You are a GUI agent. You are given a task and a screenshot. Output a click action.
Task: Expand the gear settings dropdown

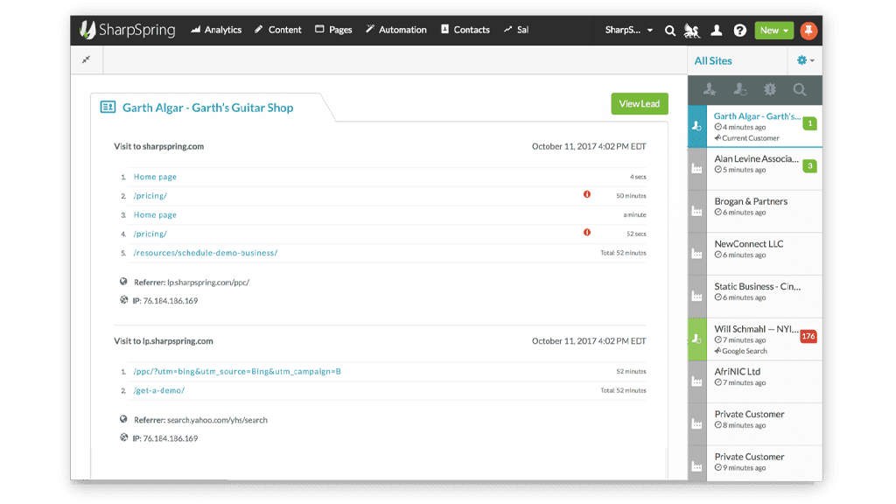805,60
